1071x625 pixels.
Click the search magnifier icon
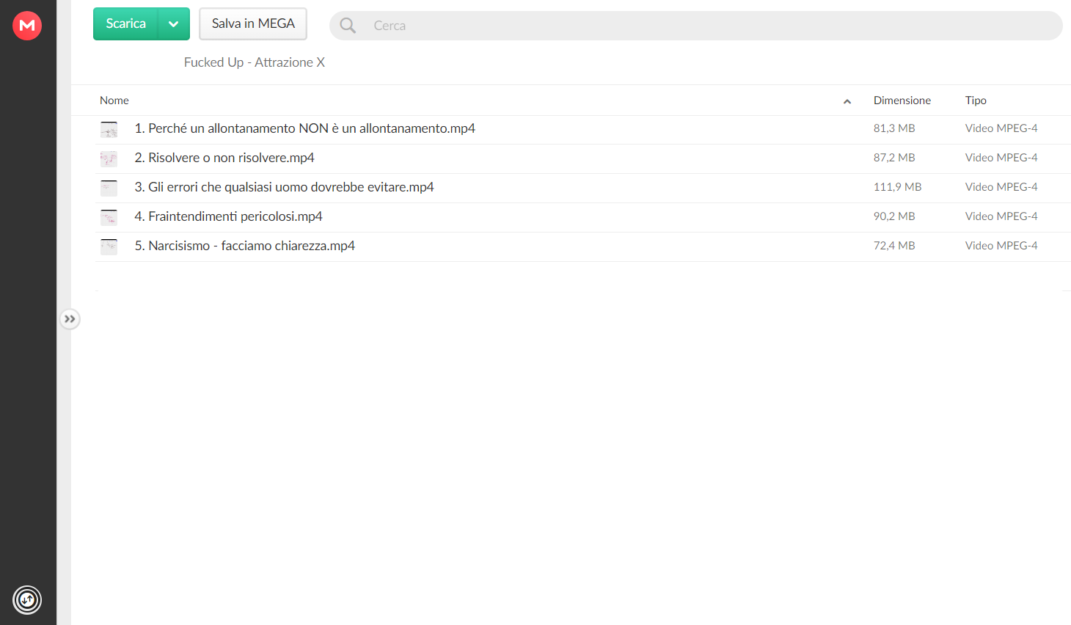tap(348, 26)
